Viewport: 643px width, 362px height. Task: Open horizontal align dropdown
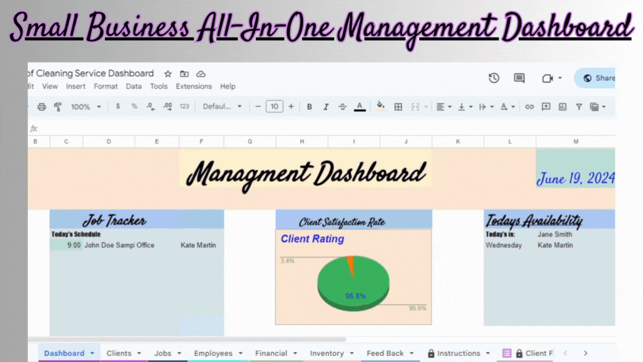(x=443, y=107)
